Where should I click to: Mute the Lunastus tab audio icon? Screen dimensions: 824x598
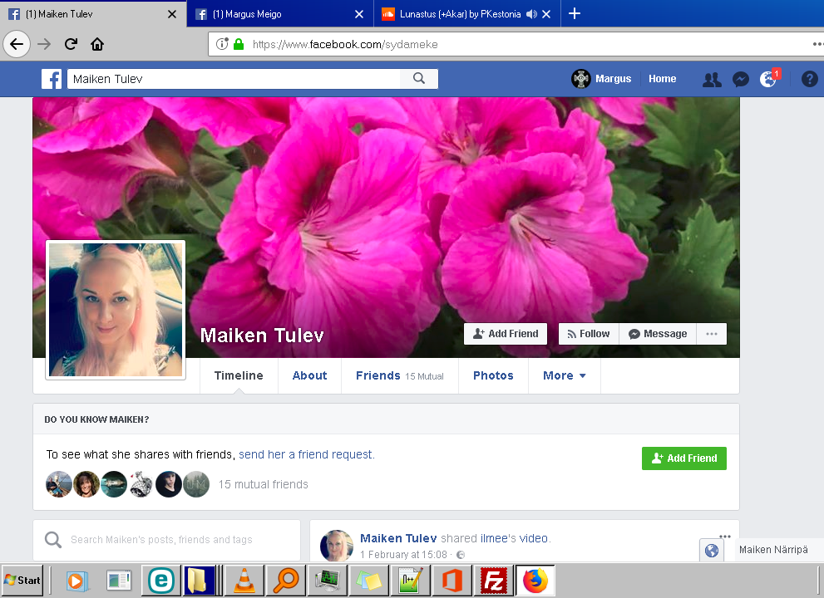(532, 14)
